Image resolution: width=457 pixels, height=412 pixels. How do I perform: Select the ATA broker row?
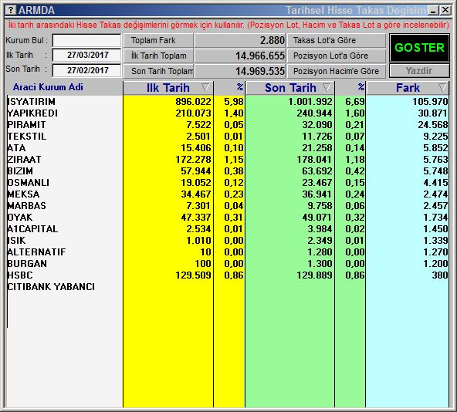point(228,148)
